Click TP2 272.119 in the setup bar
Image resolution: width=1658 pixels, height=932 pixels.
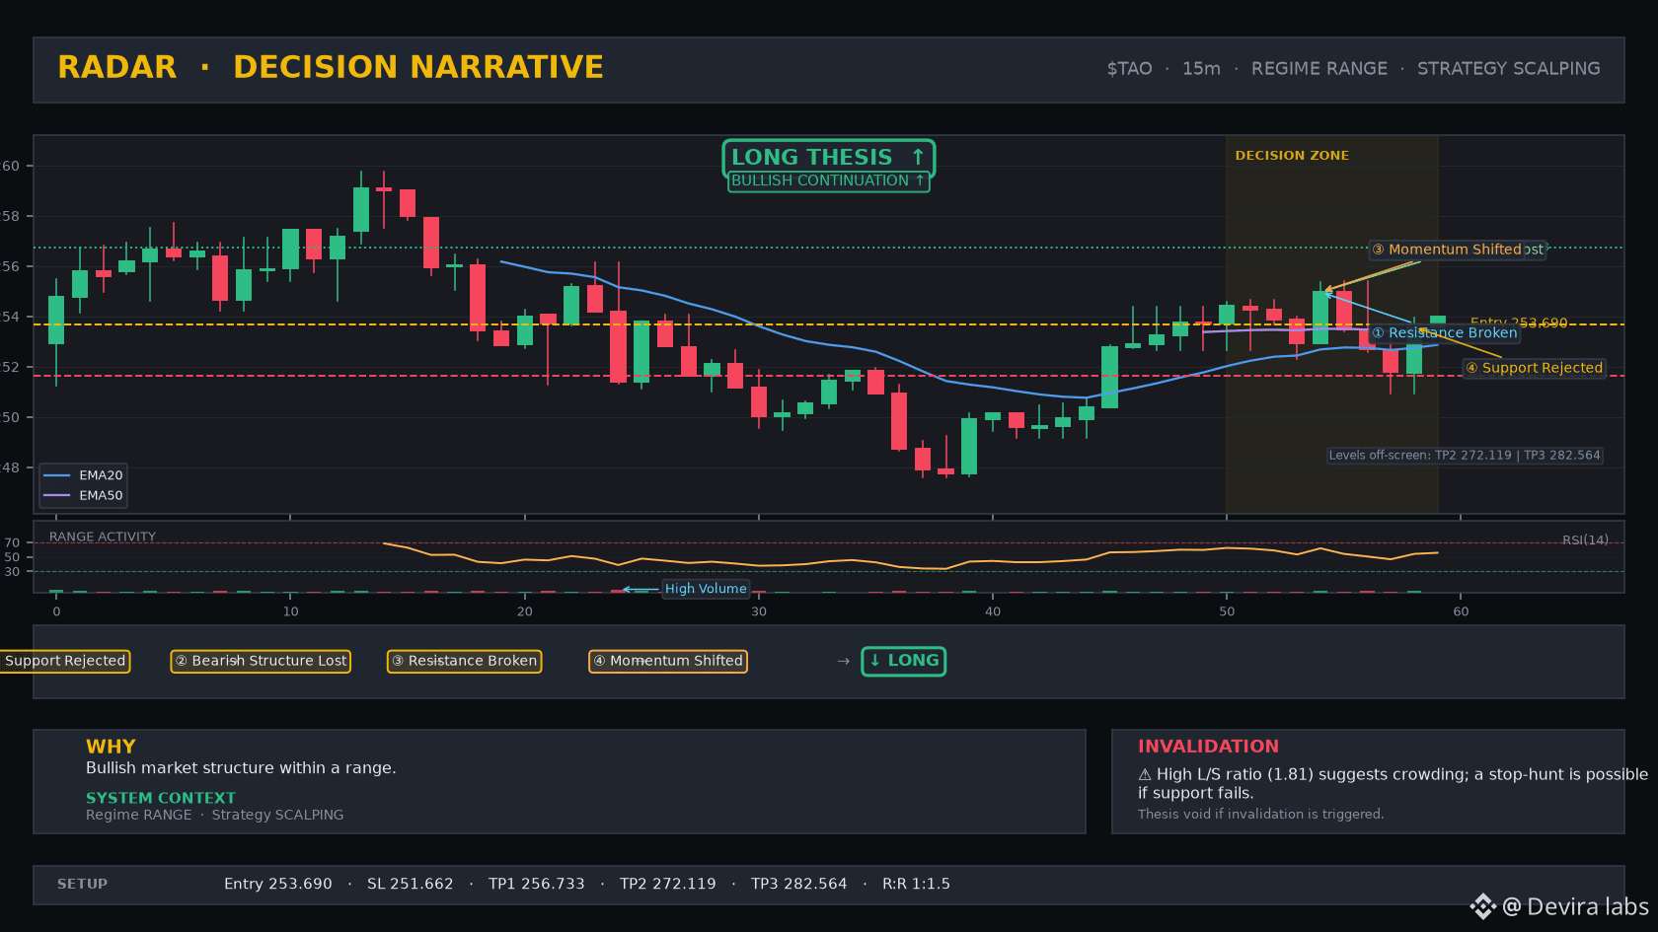[668, 884]
